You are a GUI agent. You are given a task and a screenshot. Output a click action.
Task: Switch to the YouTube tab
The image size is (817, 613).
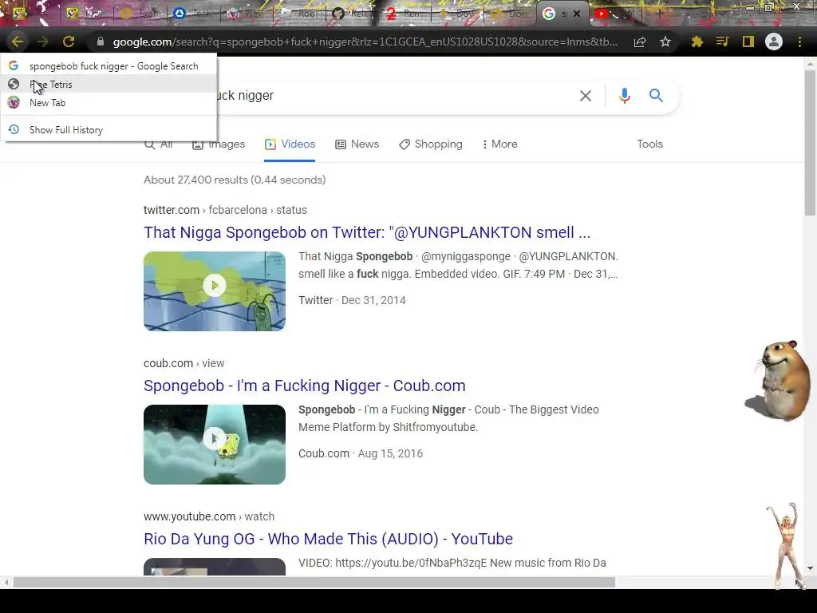(615, 14)
